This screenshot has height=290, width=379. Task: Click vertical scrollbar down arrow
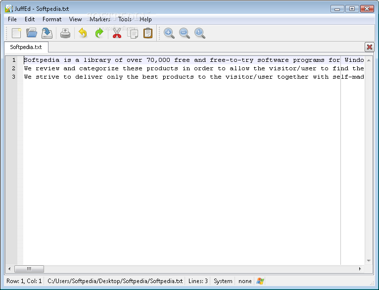[x=369, y=260]
